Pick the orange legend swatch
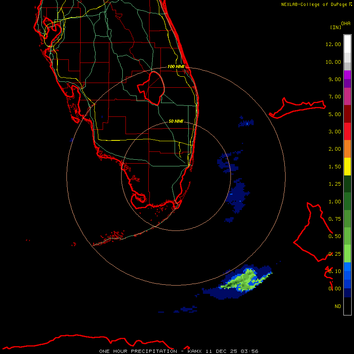 pyautogui.click(x=347, y=149)
